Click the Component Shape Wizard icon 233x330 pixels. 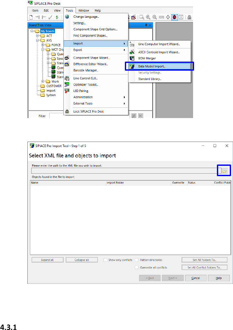[67, 58]
